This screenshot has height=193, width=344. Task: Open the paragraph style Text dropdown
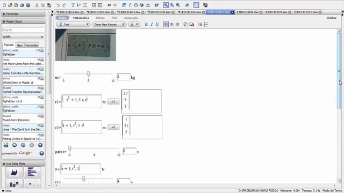click(x=73, y=25)
